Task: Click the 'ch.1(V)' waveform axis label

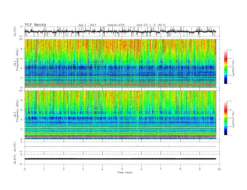Action: click(x=15, y=32)
